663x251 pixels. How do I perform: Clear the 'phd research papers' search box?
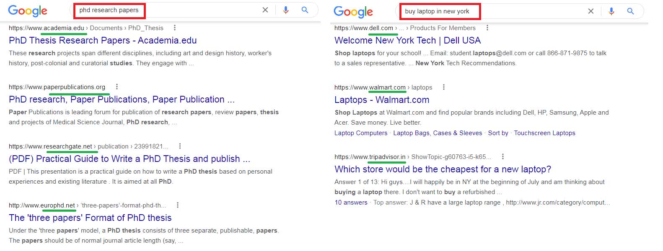265,10
